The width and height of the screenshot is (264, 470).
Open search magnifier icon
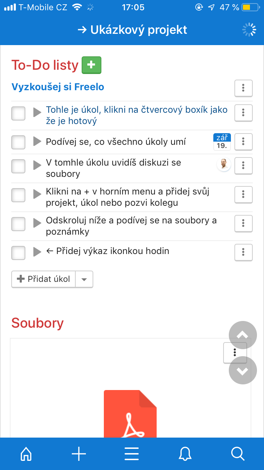tap(238, 454)
